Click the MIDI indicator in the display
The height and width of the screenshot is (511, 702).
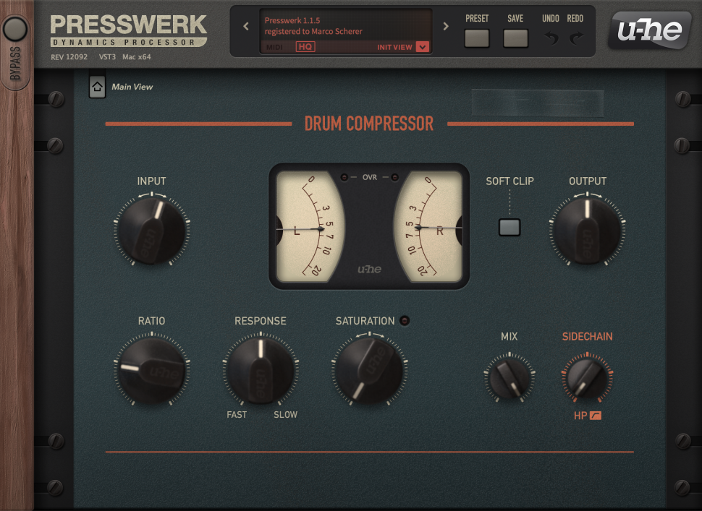pyautogui.click(x=274, y=47)
